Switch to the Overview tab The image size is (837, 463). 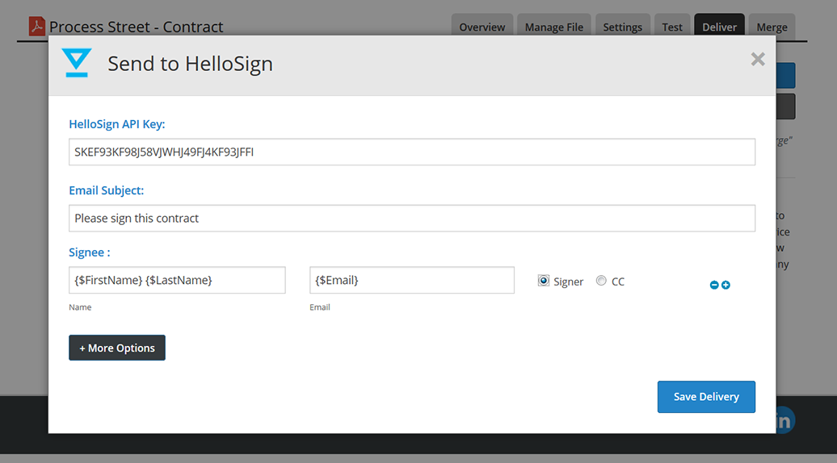(482, 27)
